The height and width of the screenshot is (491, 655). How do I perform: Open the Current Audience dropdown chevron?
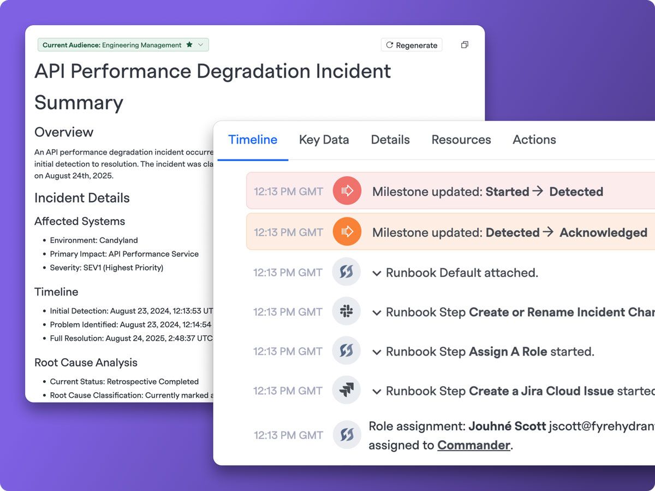[200, 45]
